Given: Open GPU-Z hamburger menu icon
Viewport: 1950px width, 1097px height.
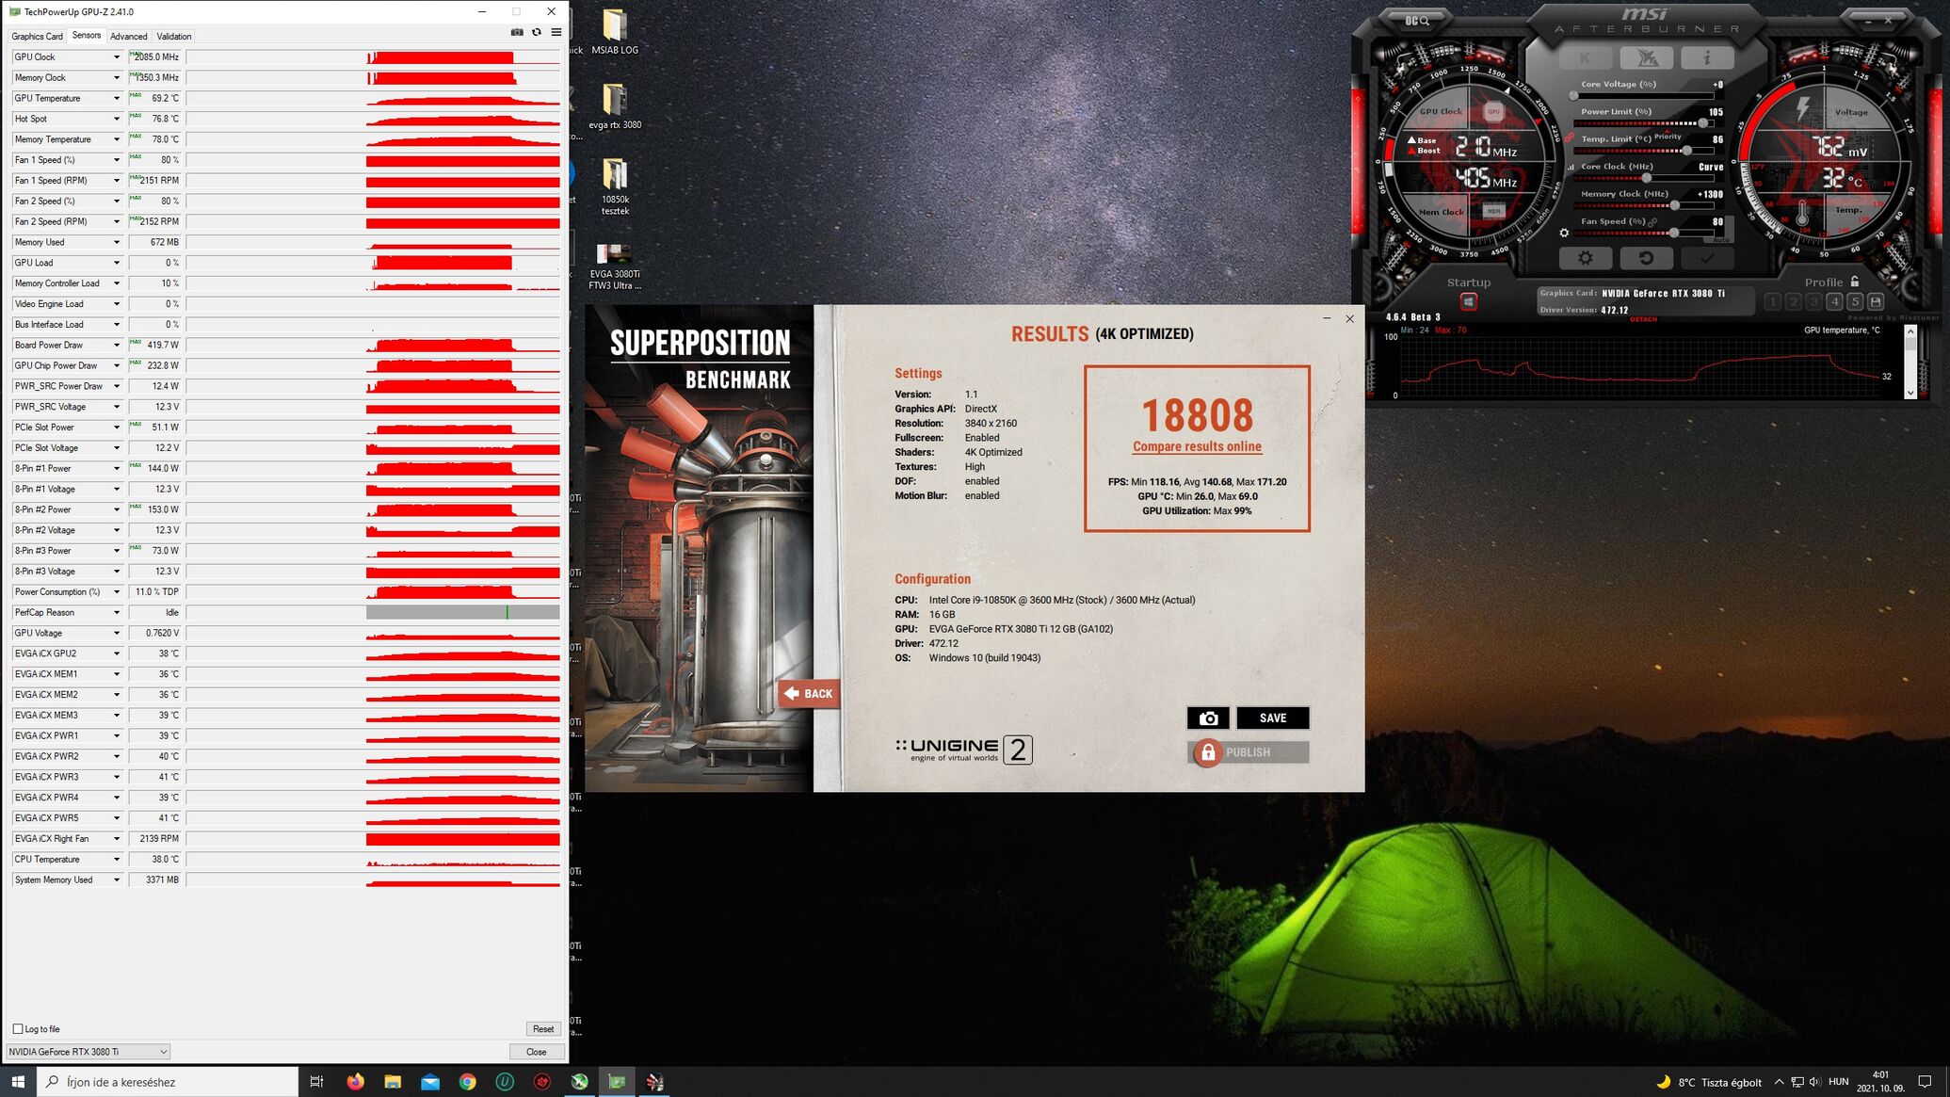Looking at the screenshot, I should pos(556,32).
